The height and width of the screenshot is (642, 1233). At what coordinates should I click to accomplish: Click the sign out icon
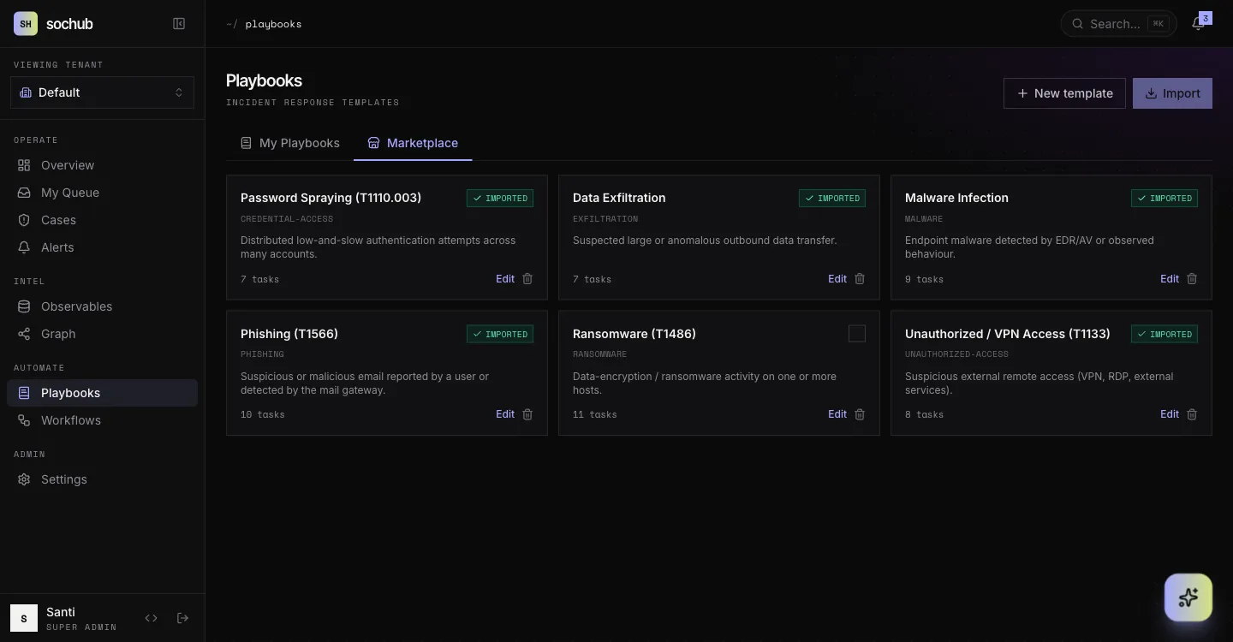click(182, 618)
